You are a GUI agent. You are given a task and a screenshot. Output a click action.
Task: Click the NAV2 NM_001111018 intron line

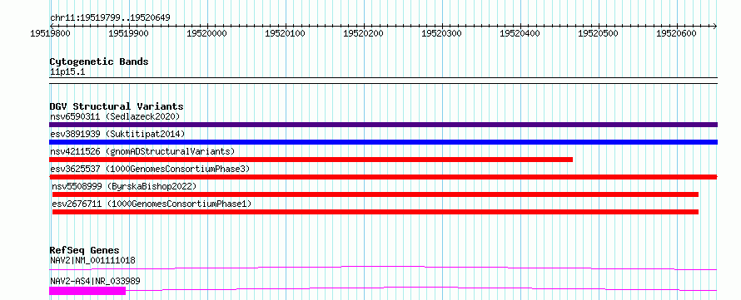383,268
